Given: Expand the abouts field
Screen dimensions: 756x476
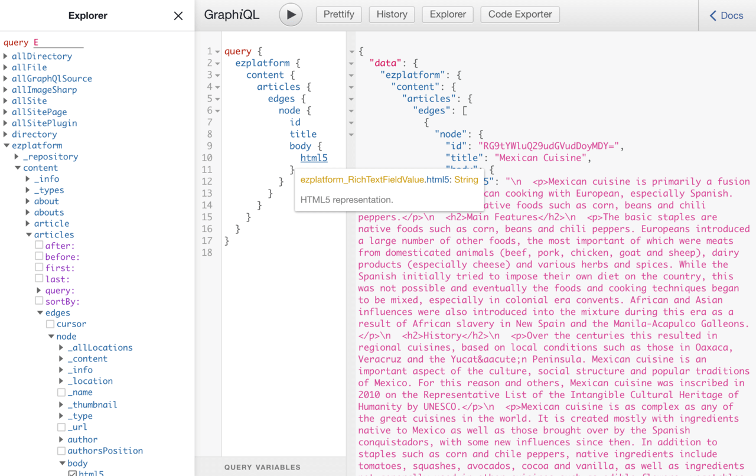Looking at the screenshot, I should click(x=28, y=213).
